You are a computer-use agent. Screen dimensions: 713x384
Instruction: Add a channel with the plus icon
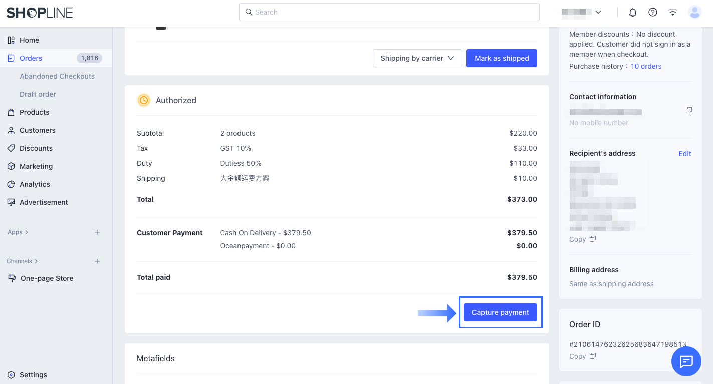point(97,261)
